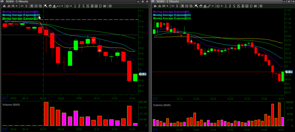Select the hand pan tool in 5 Minute chart
Screen dimensions: 295x132
pyautogui.click(x=50, y=6)
